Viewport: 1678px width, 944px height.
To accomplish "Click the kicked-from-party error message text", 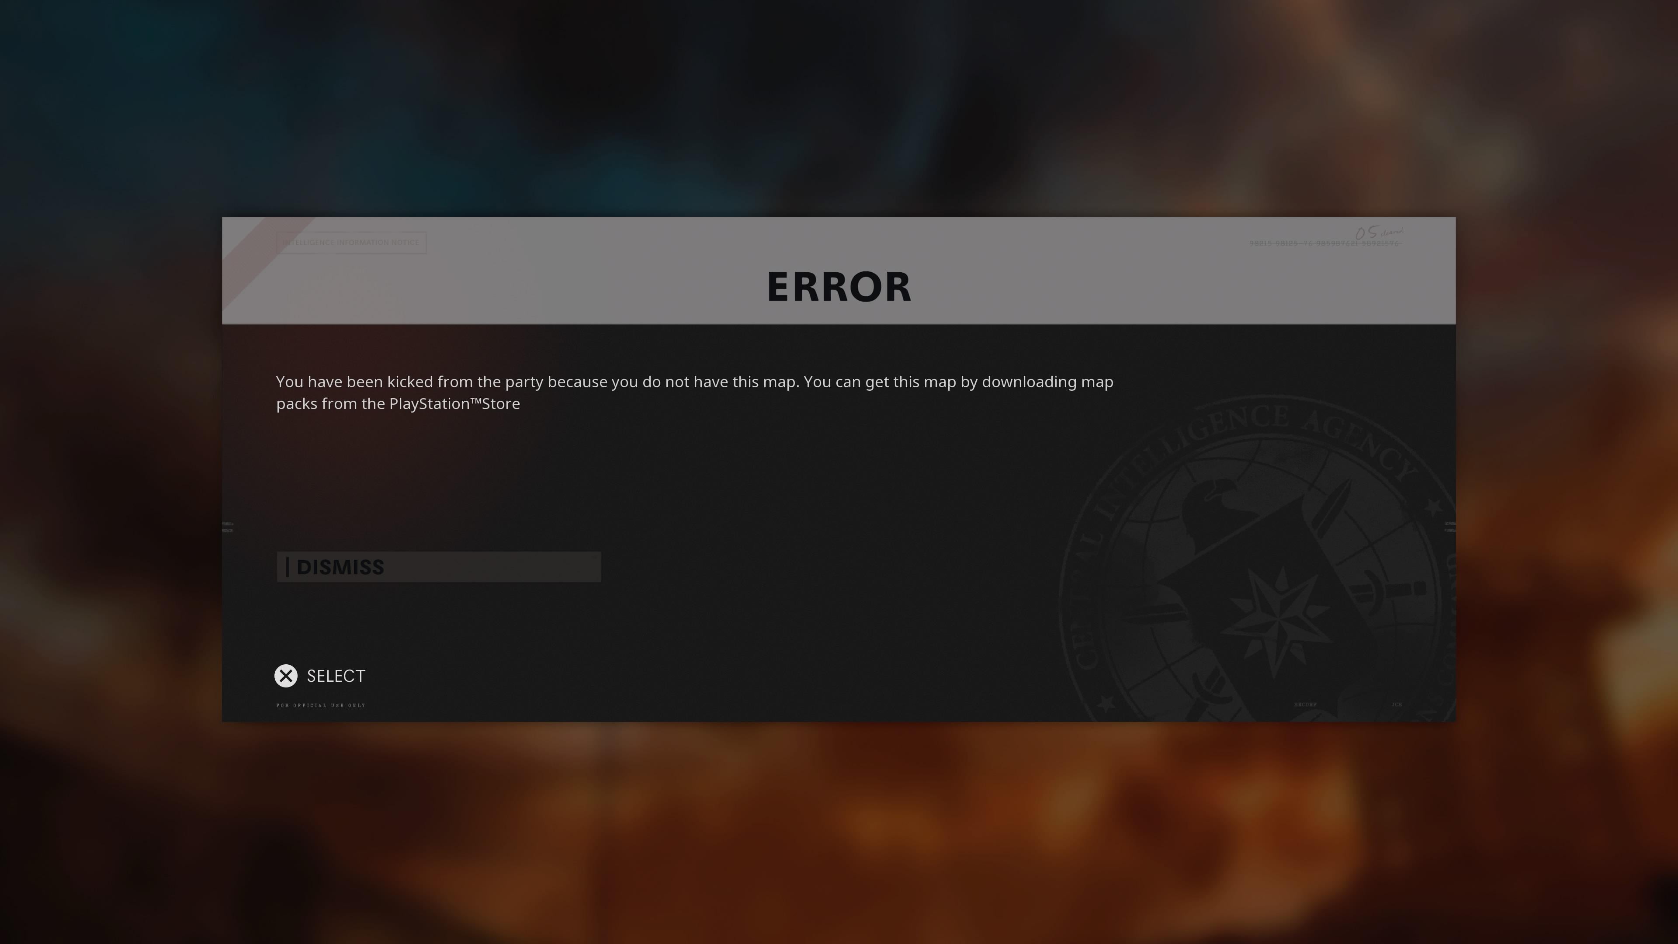I will click(x=694, y=392).
